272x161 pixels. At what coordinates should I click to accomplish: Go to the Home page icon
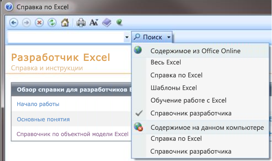(x=65, y=22)
